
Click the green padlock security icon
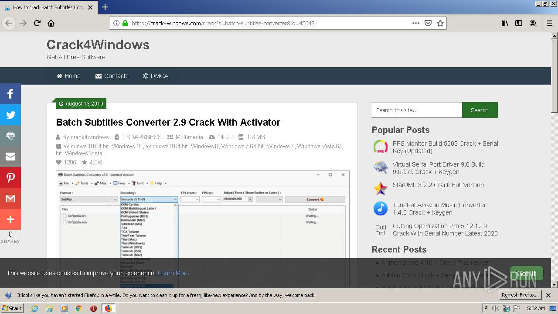[x=125, y=23]
